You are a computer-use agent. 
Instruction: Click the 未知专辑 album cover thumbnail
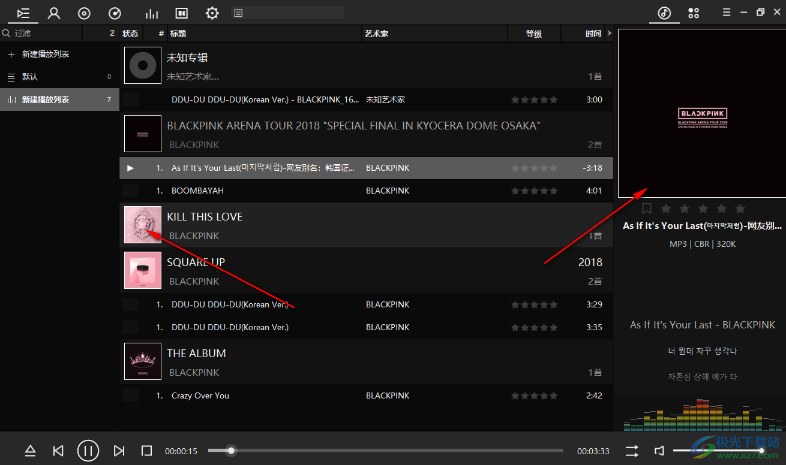(143, 65)
